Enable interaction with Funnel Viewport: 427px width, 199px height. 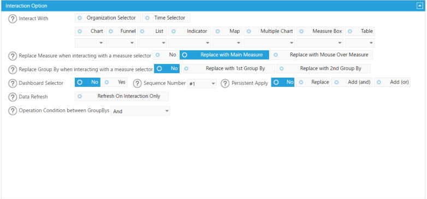tap(121, 31)
